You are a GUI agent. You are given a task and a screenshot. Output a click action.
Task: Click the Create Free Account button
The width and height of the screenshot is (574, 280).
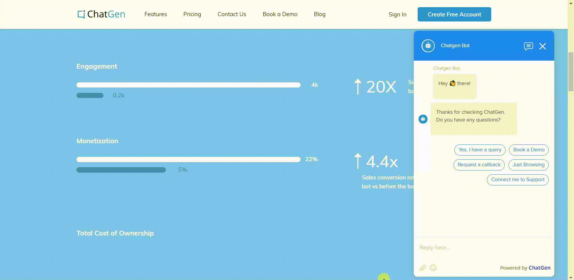pos(454,14)
